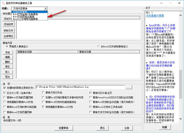Click the 全部清空 button

9,36
